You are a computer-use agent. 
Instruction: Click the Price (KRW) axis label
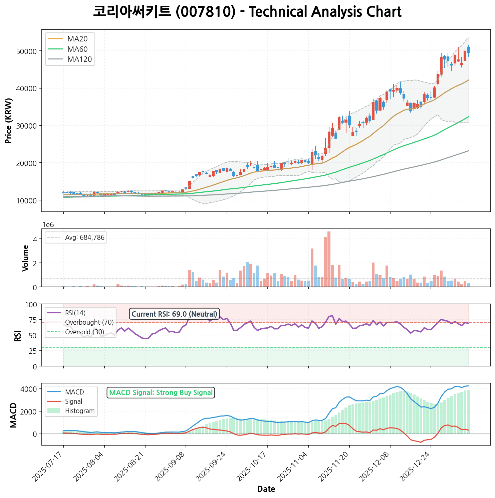(x=9, y=121)
